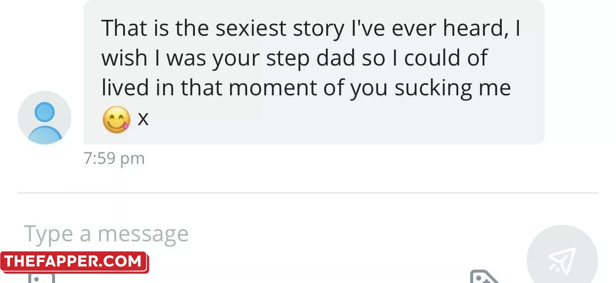The width and height of the screenshot is (616, 283).
Task: View the contact by clicking the round avatar
Action: pyautogui.click(x=45, y=118)
